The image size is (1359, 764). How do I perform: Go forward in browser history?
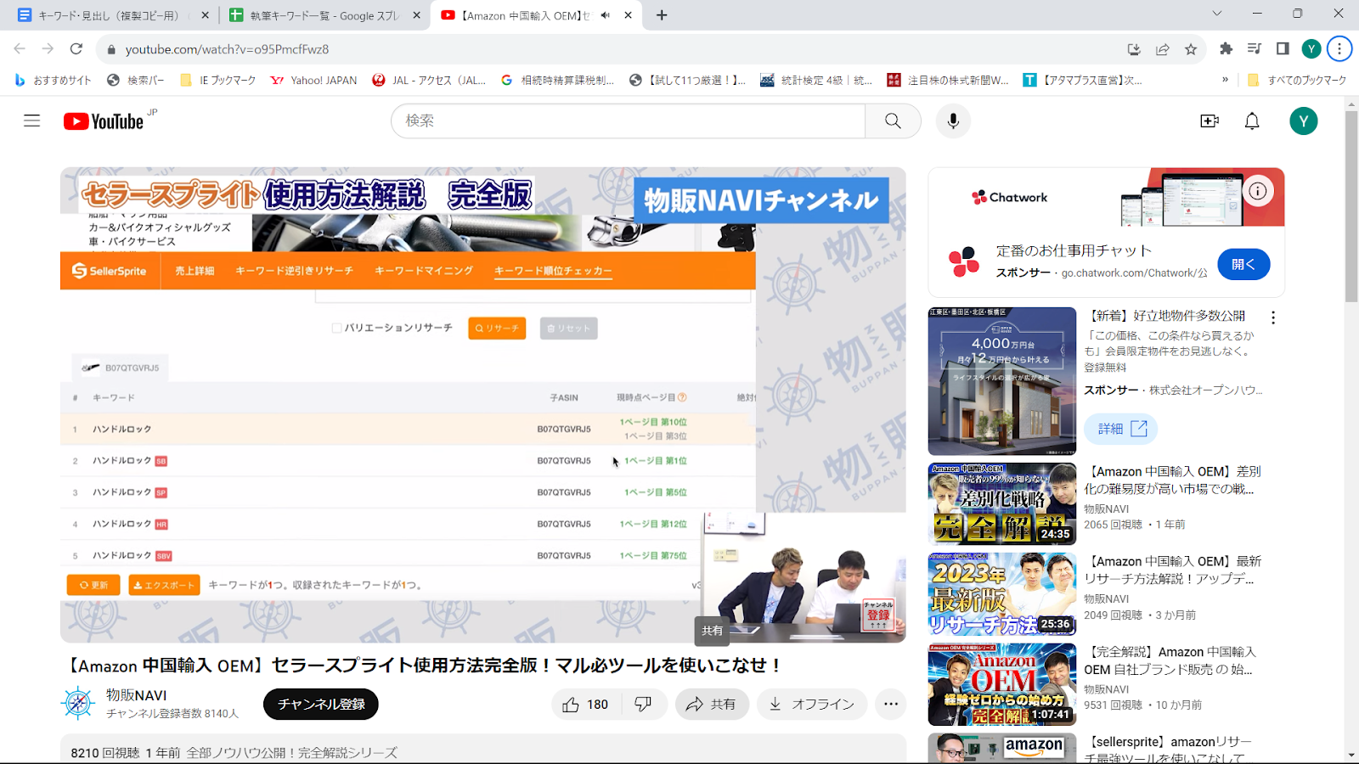(x=48, y=49)
